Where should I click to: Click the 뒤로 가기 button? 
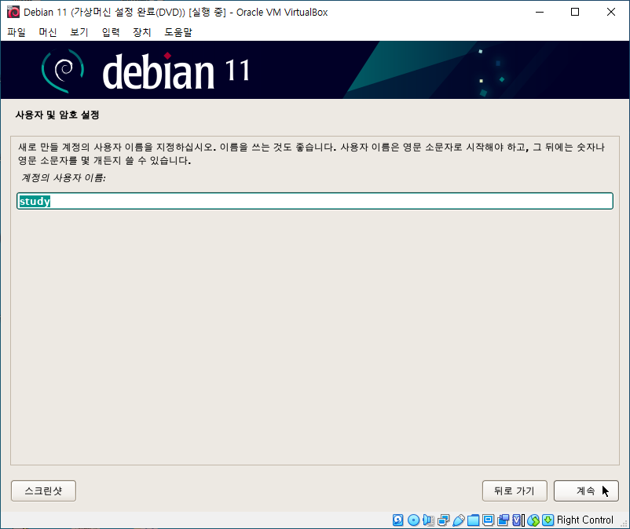tap(515, 491)
